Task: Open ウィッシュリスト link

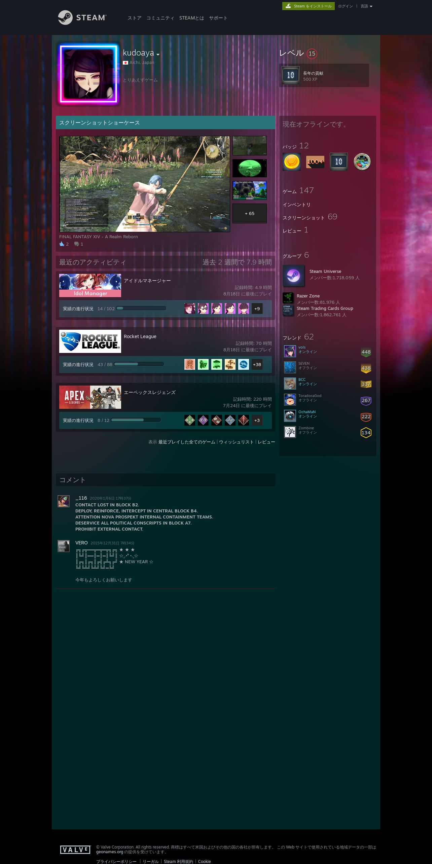Action: point(236,442)
